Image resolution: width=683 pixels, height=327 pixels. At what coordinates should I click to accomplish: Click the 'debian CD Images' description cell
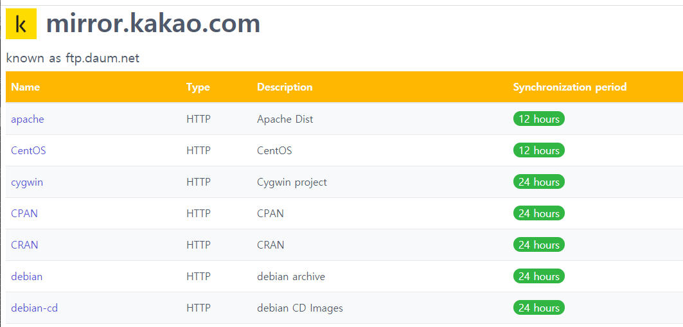point(300,308)
